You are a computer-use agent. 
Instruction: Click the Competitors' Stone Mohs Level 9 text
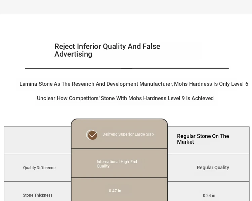point(125,98)
